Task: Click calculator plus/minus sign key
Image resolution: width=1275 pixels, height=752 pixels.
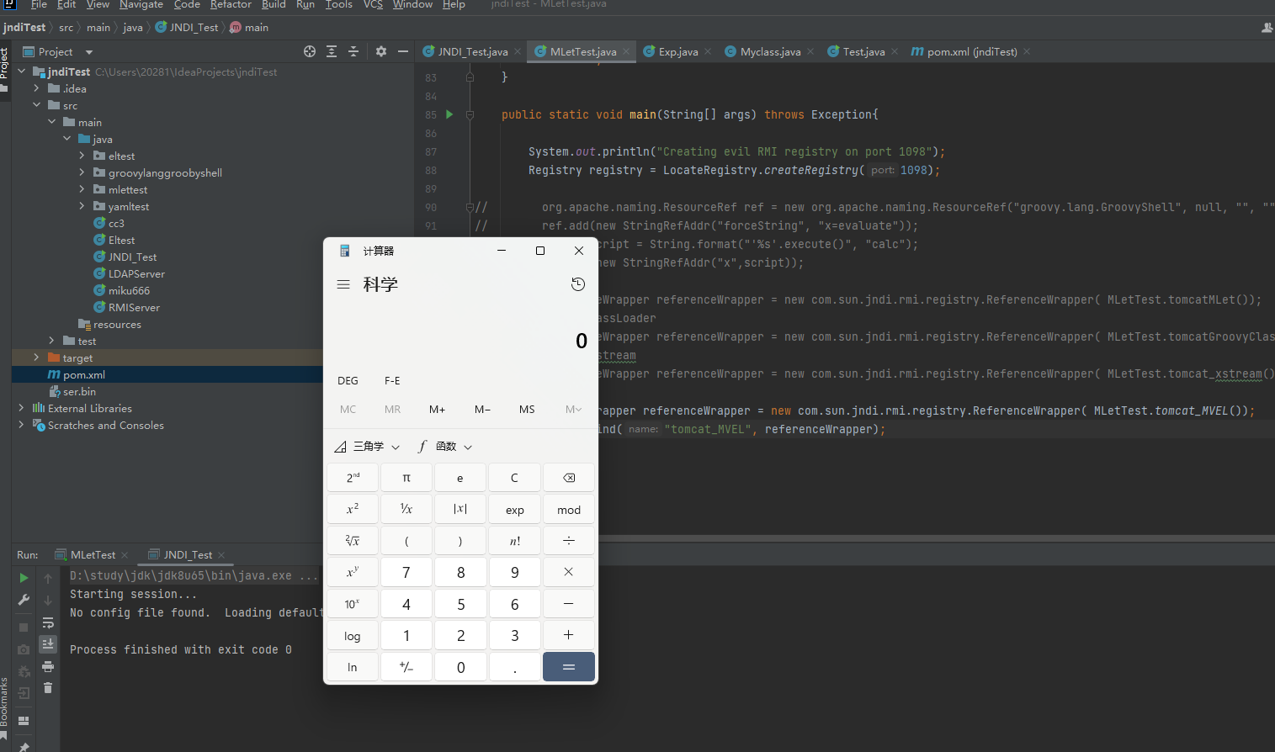Action: click(406, 667)
